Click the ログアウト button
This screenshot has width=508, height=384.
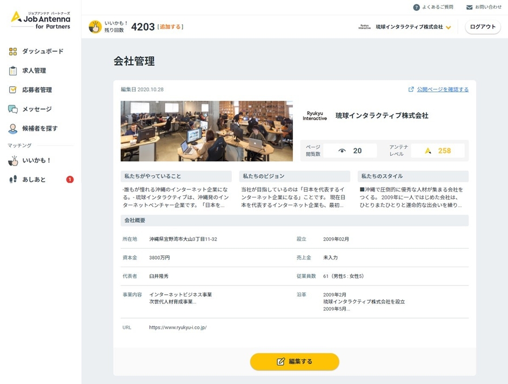[483, 26]
